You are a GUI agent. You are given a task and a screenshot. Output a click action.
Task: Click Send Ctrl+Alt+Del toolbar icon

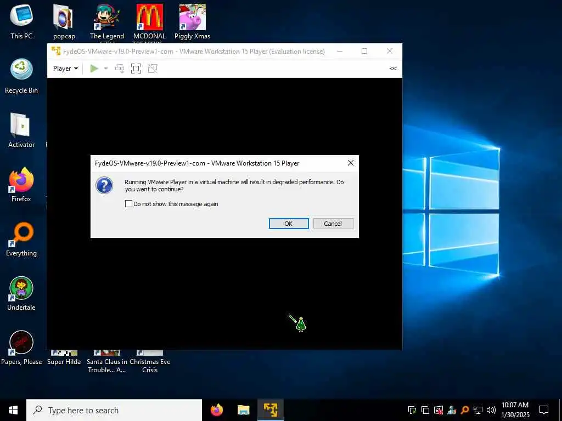tap(119, 69)
